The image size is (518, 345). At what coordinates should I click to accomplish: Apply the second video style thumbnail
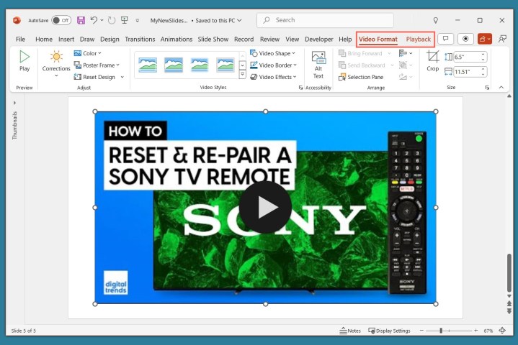(174, 65)
